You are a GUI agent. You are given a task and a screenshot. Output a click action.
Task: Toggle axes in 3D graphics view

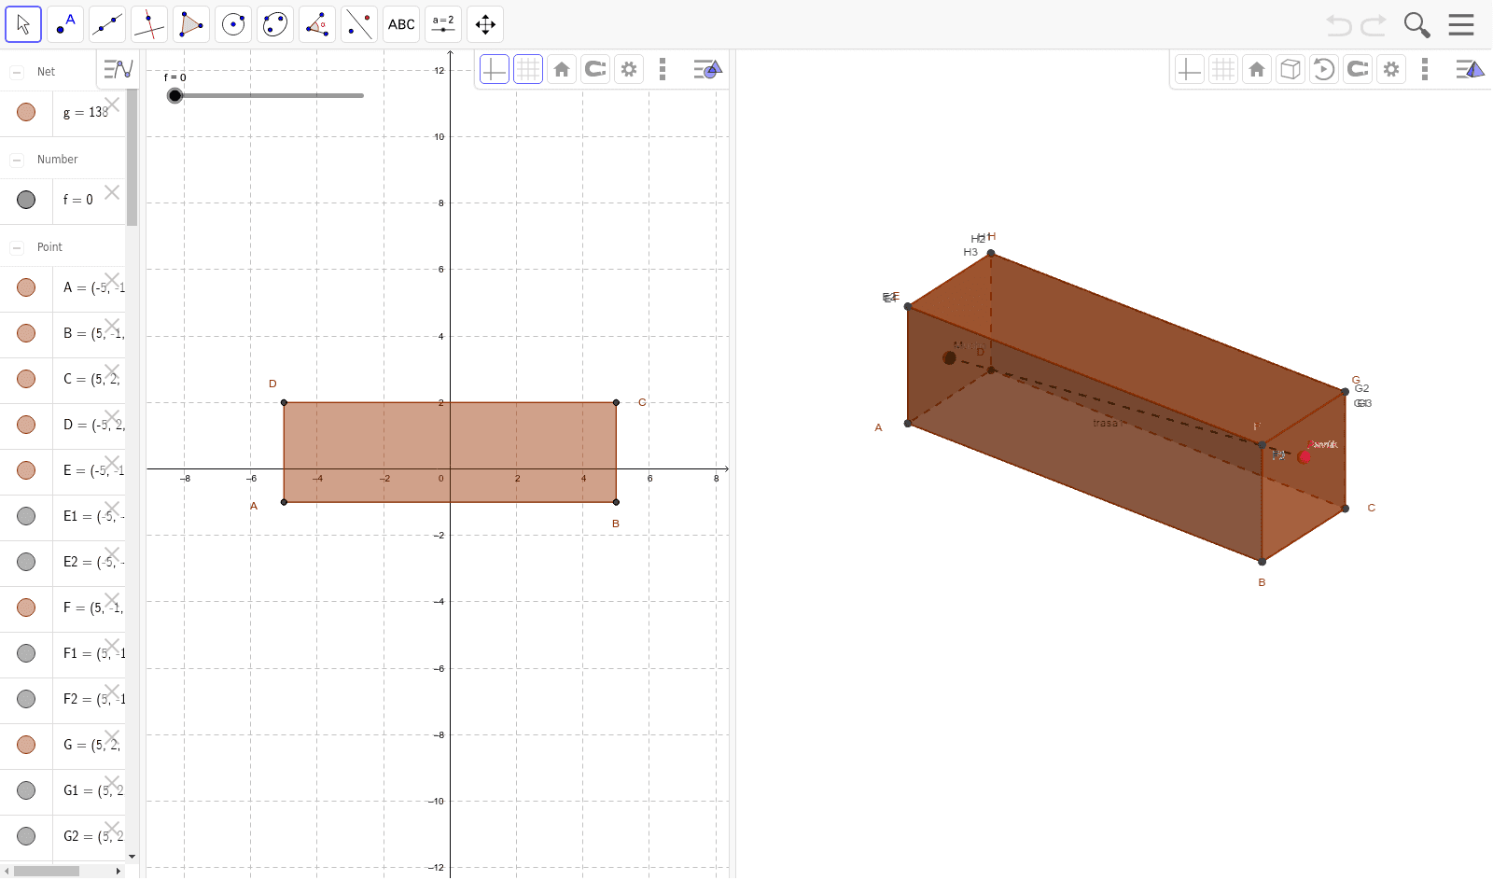[x=1189, y=69]
